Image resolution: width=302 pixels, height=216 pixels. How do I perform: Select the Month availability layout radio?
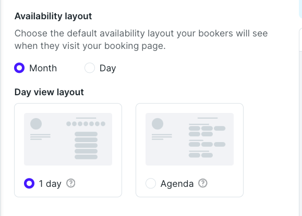click(19, 68)
